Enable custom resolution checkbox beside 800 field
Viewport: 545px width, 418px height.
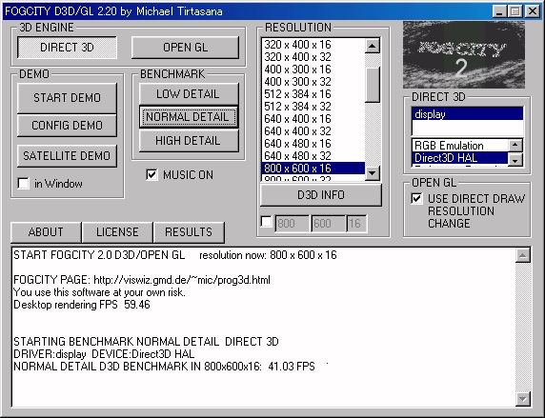pyautogui.click(x=266, y=222)
